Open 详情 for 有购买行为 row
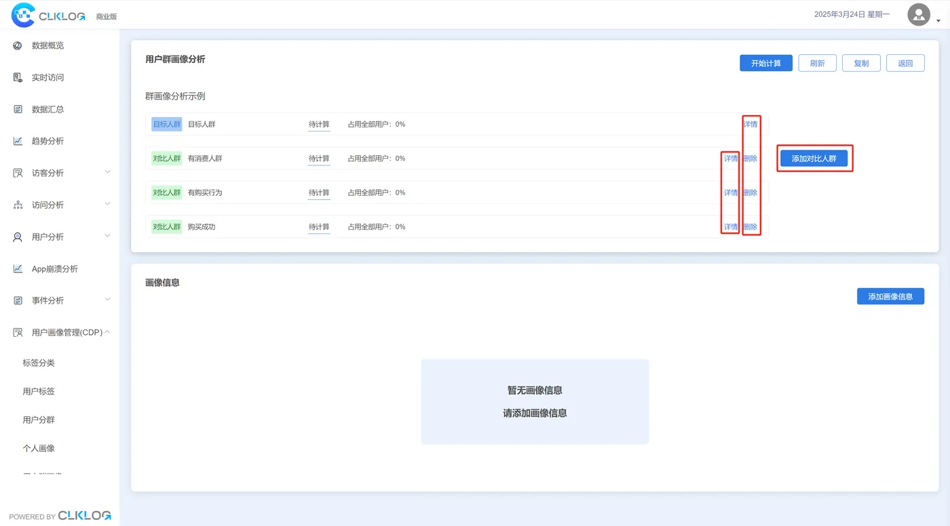The height and width of the screenshot is (526, 950). click(731, 193)
